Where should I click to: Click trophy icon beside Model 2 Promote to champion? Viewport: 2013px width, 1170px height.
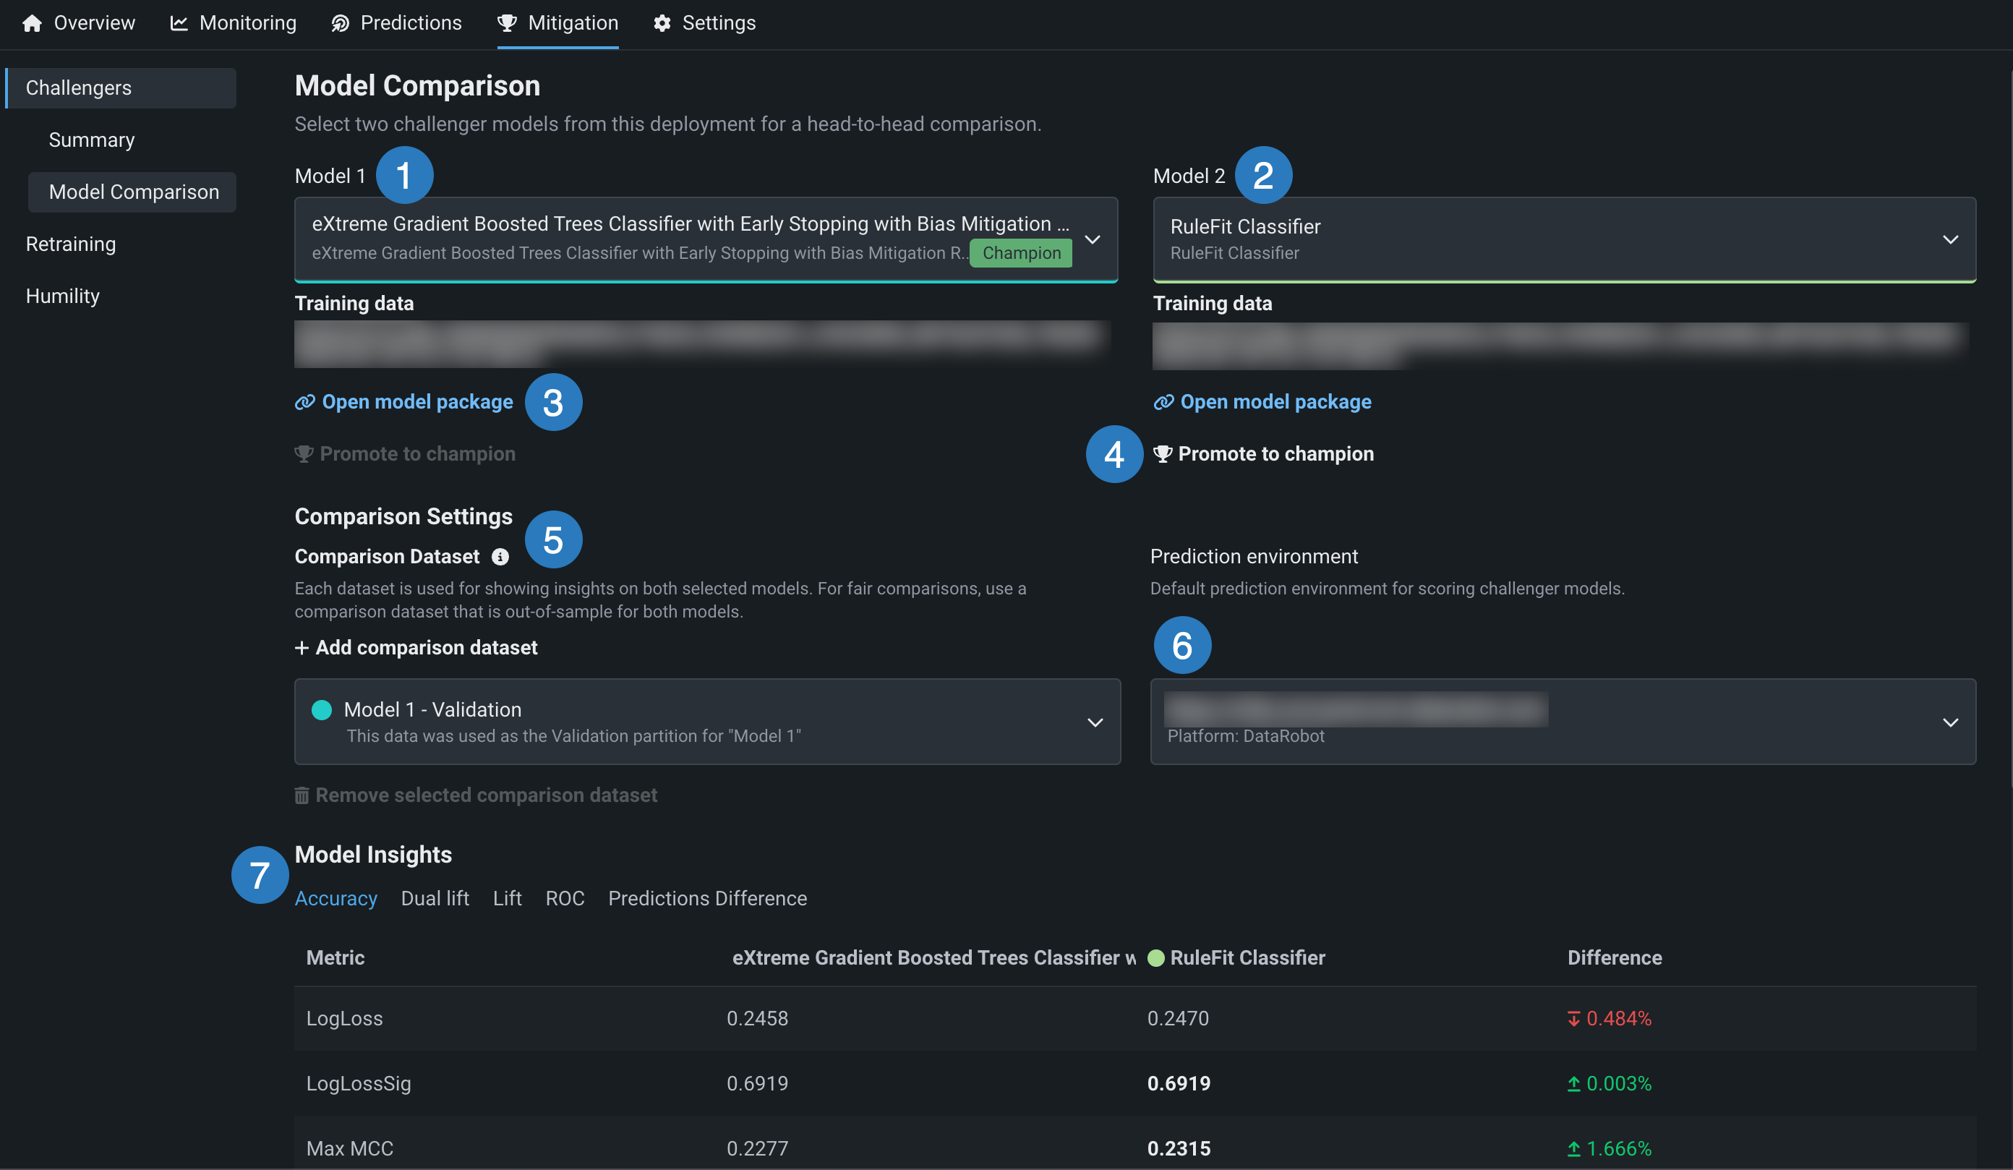pos(1163,453)
